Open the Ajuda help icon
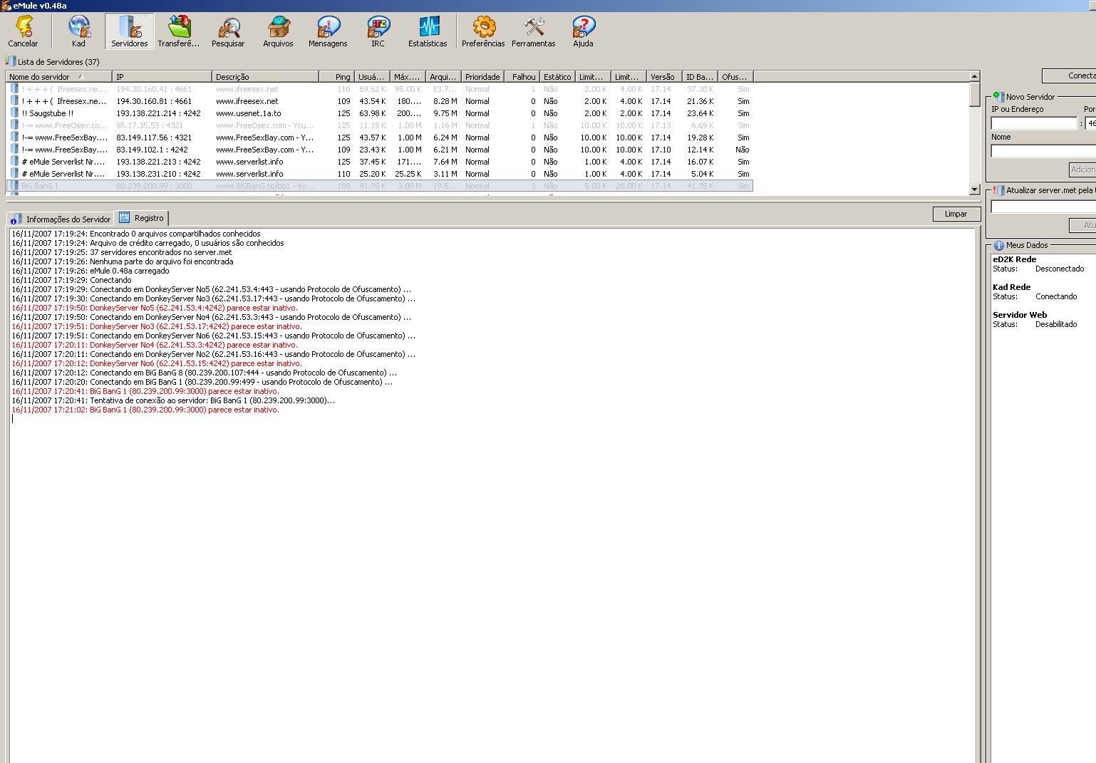This screenshot has width=1096, height=763. click(583, 32)
